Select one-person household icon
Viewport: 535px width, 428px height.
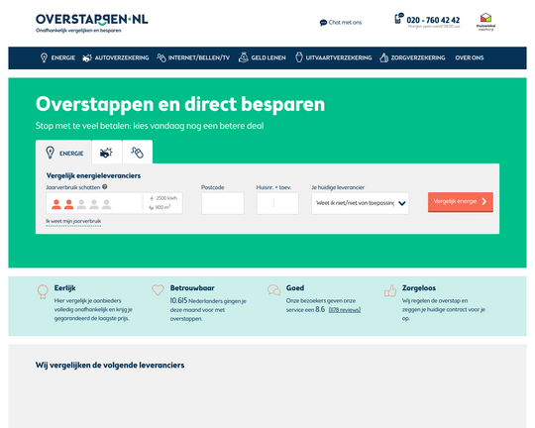(56, 204)
